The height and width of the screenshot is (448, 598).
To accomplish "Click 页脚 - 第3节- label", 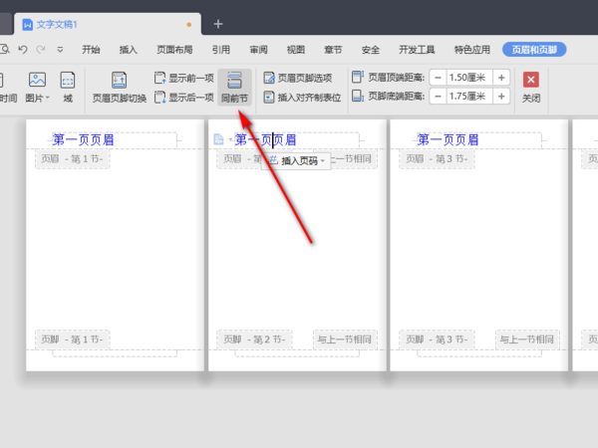I will (x=437, y=339).
